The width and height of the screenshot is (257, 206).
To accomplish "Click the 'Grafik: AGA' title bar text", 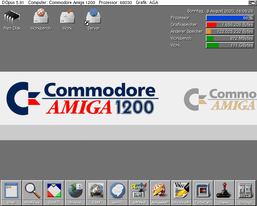I will [147, 3].
